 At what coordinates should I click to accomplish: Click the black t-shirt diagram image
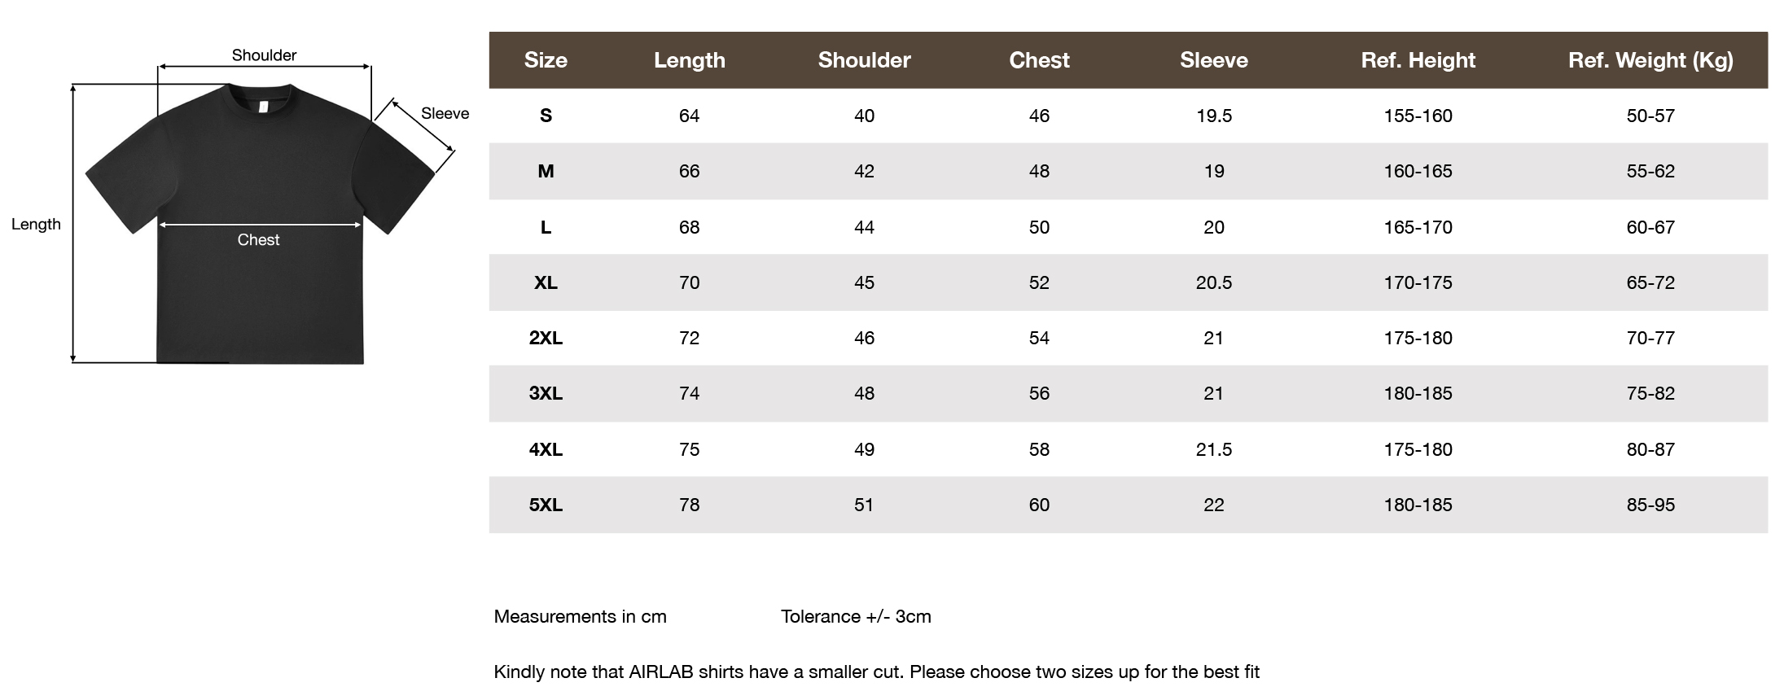(260, 224)
